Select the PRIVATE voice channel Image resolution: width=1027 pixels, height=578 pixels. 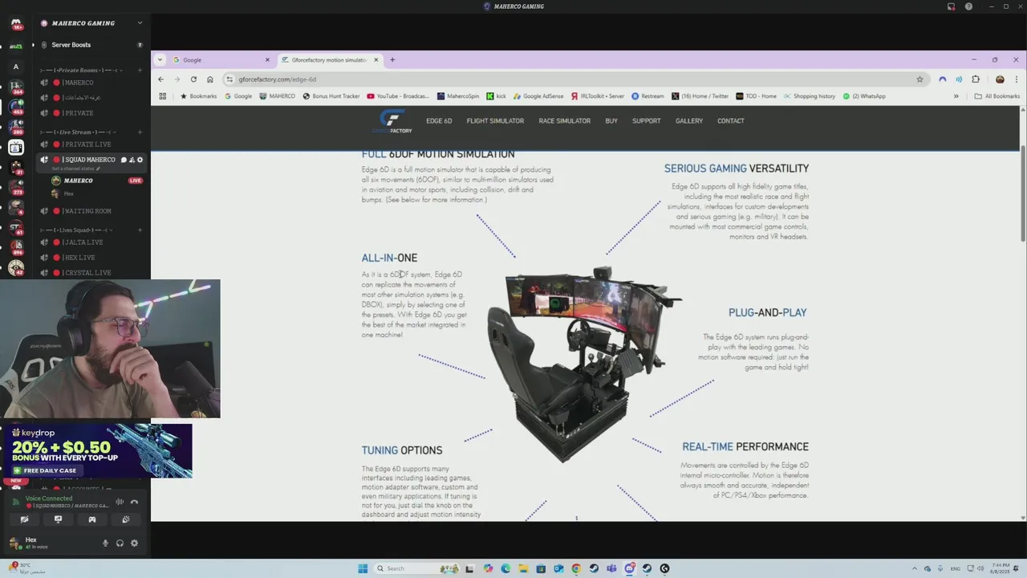coord(78,113)
